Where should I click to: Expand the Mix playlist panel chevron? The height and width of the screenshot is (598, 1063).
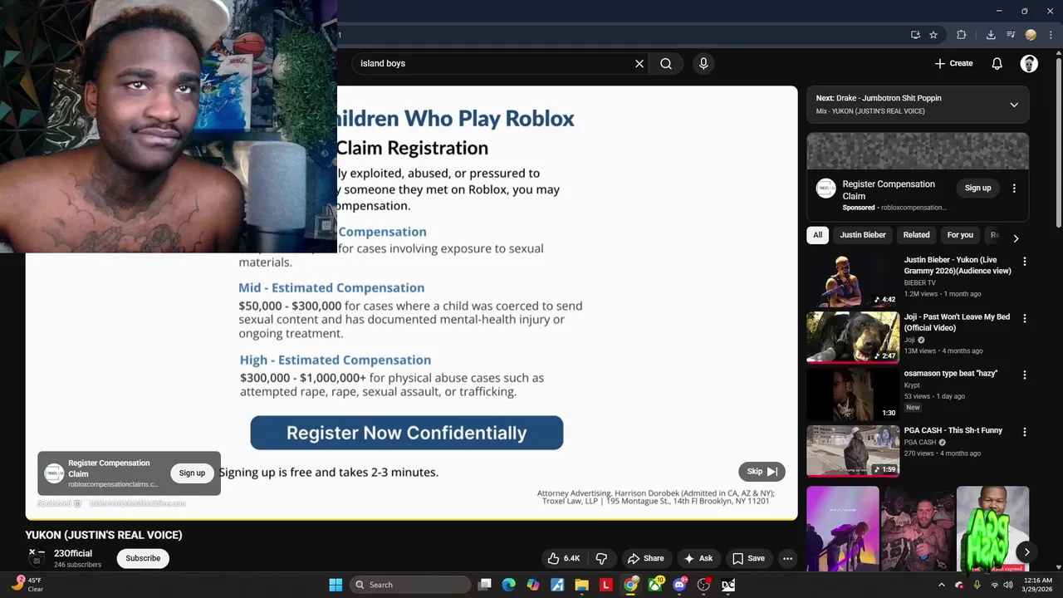(x=1014, y=105)
